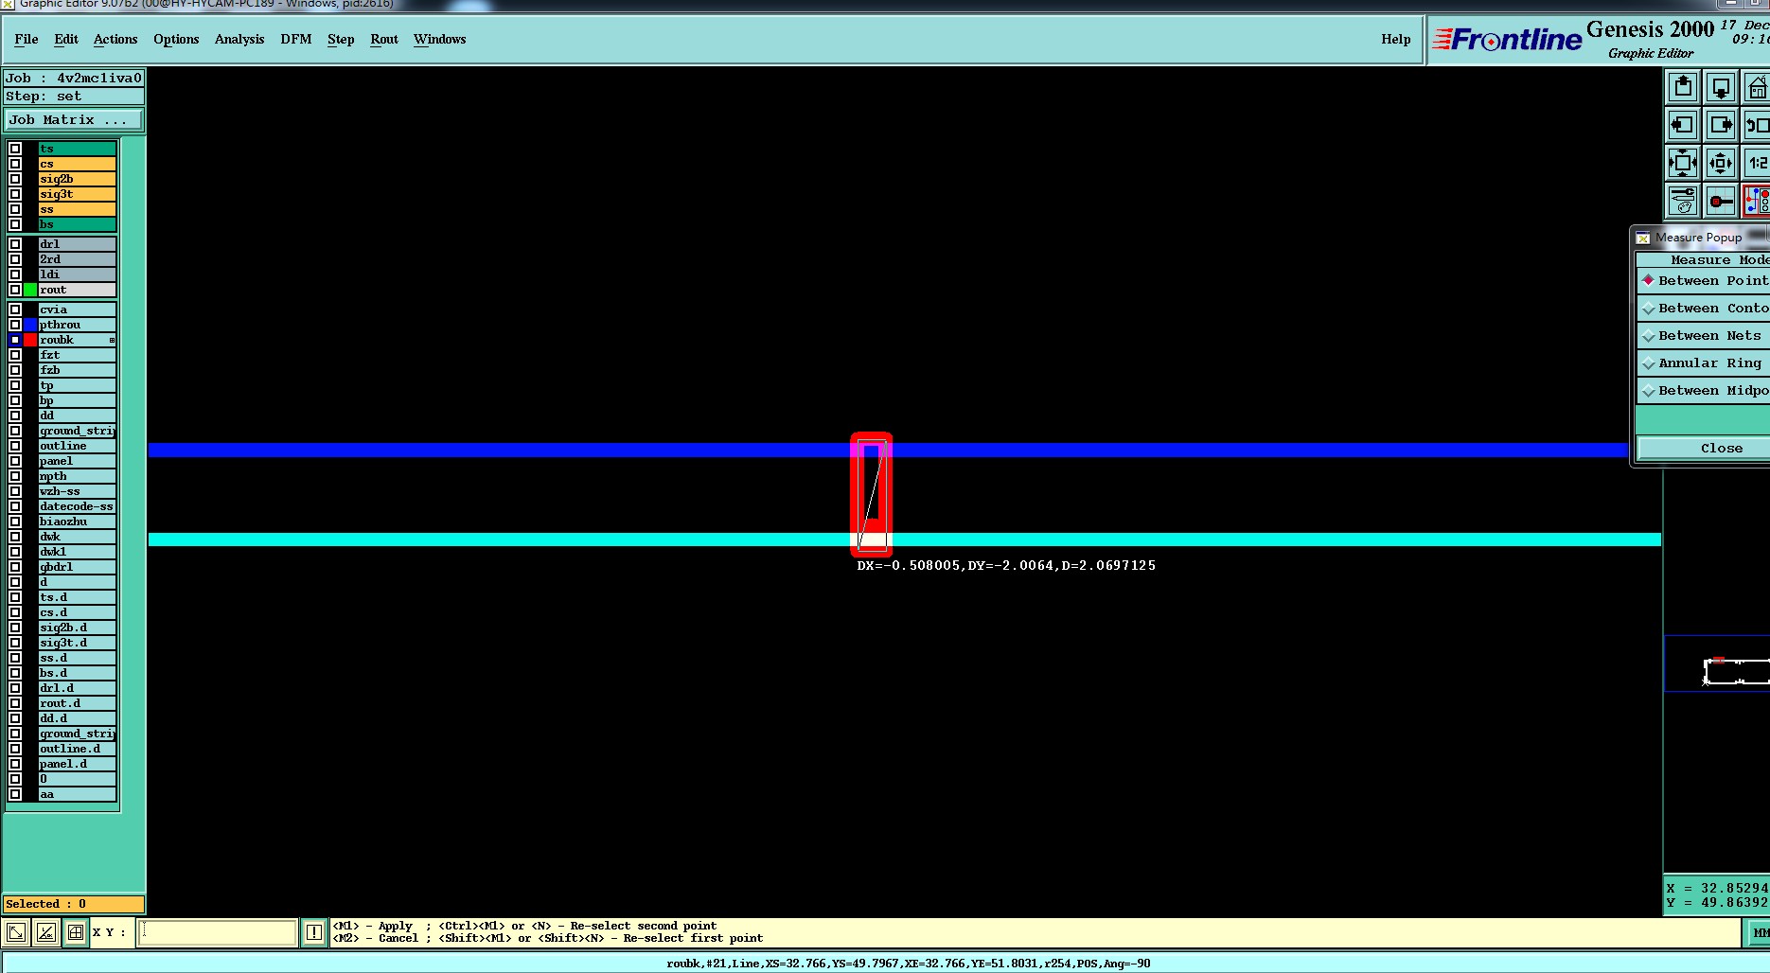Select the rout.d layer name

click(x=78, y=703)
